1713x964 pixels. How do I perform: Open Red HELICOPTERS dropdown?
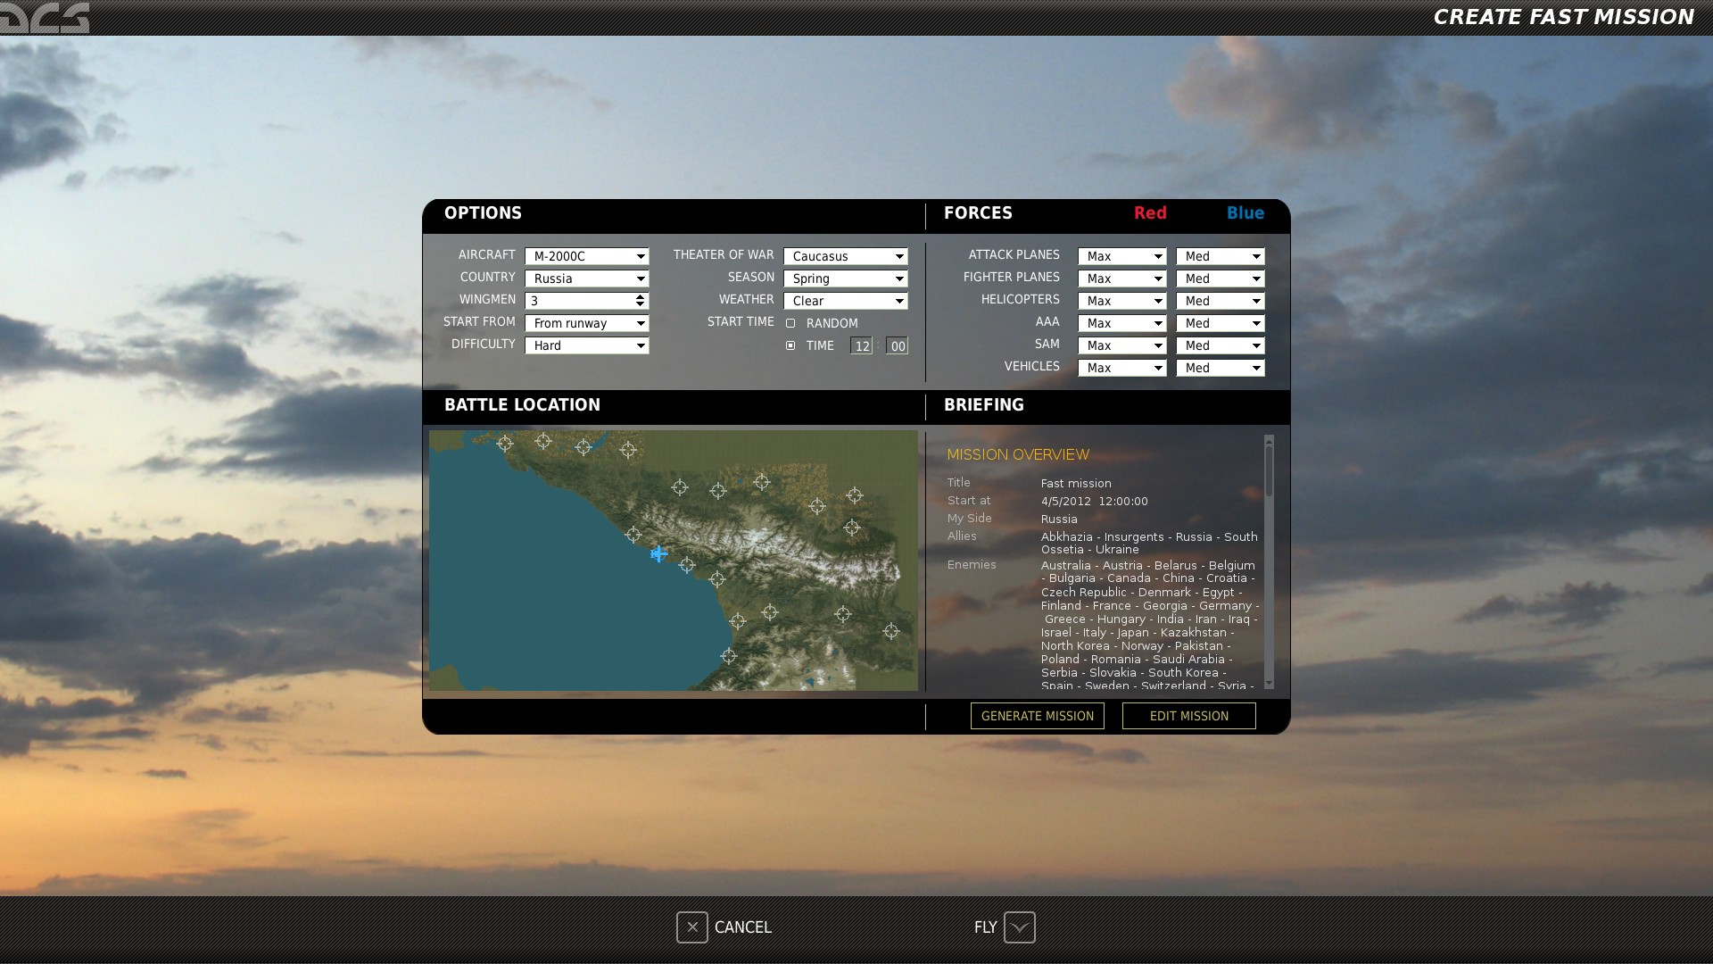point(1122,301)
